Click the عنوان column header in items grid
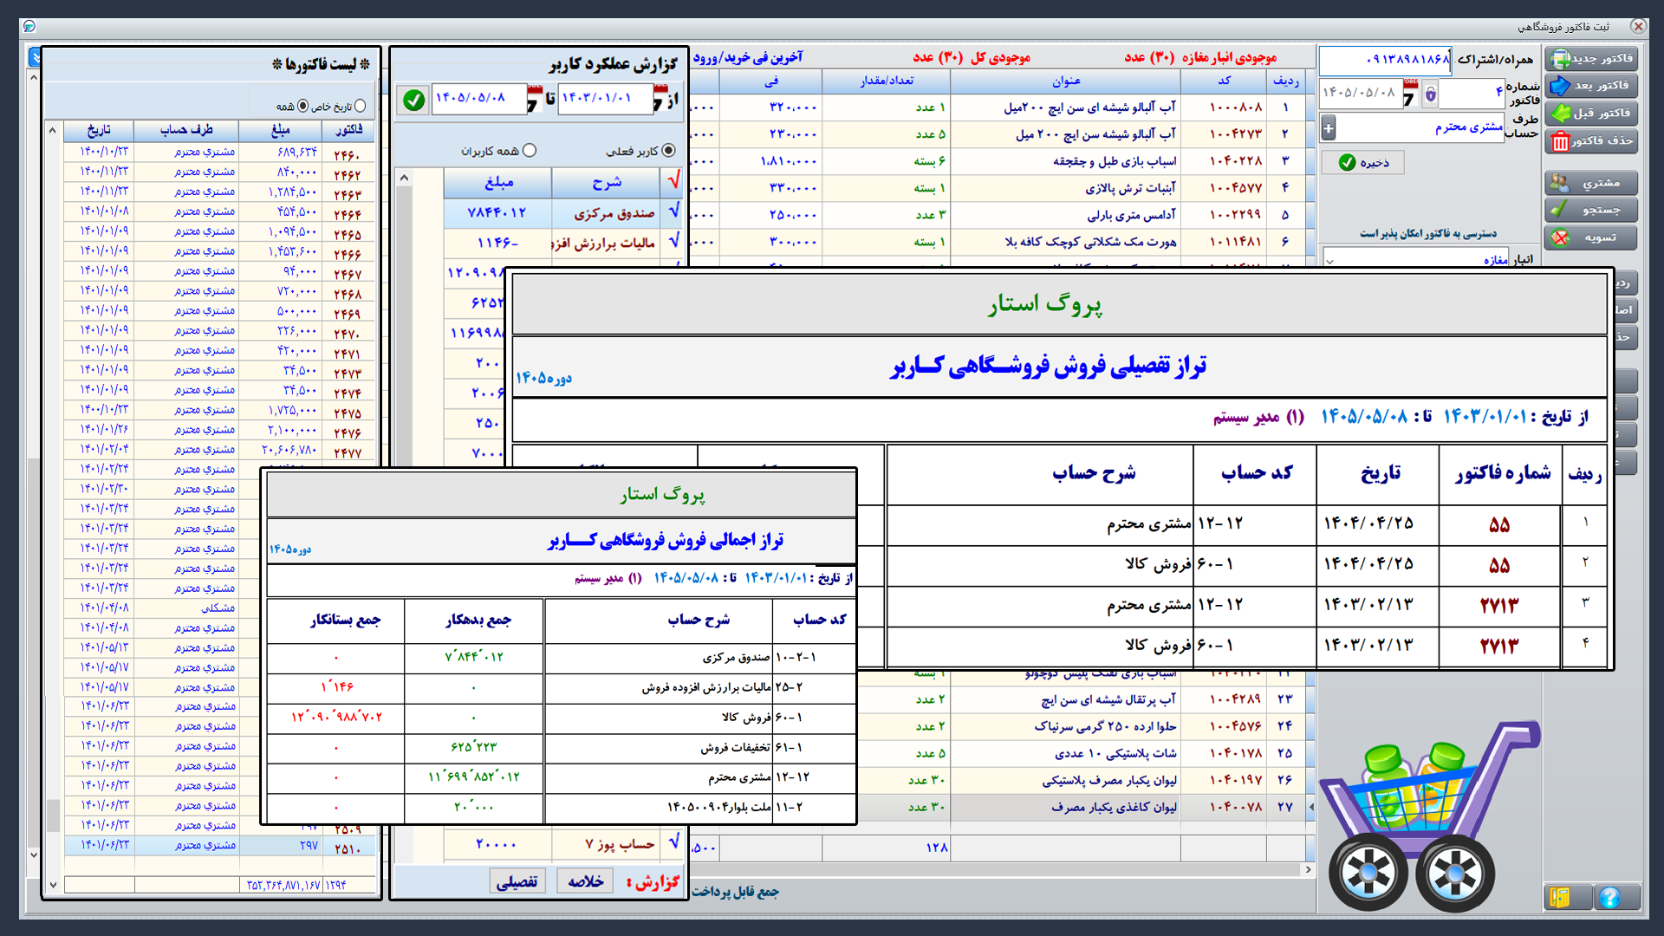This screenshot has height=936, width=1664. [x=1065, y=81]
